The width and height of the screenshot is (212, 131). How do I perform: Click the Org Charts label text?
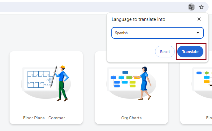pos(131,118)
